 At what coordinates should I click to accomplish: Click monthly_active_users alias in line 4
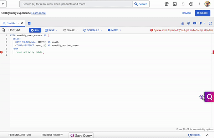tap(65, 46)
